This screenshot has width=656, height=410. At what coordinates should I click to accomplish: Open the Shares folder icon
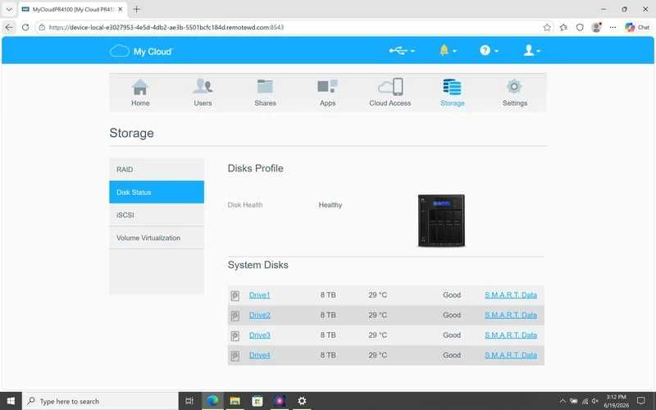coord(265,87)
